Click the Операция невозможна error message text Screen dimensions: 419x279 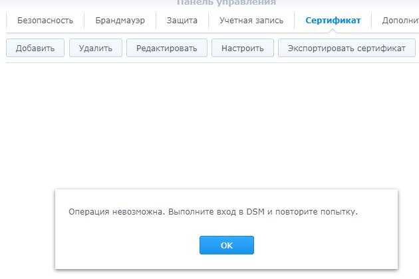pos(213,212)
